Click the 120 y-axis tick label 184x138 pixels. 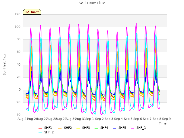(18, 14)
